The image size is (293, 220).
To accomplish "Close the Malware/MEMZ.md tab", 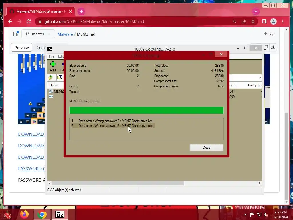I will 70,11.
